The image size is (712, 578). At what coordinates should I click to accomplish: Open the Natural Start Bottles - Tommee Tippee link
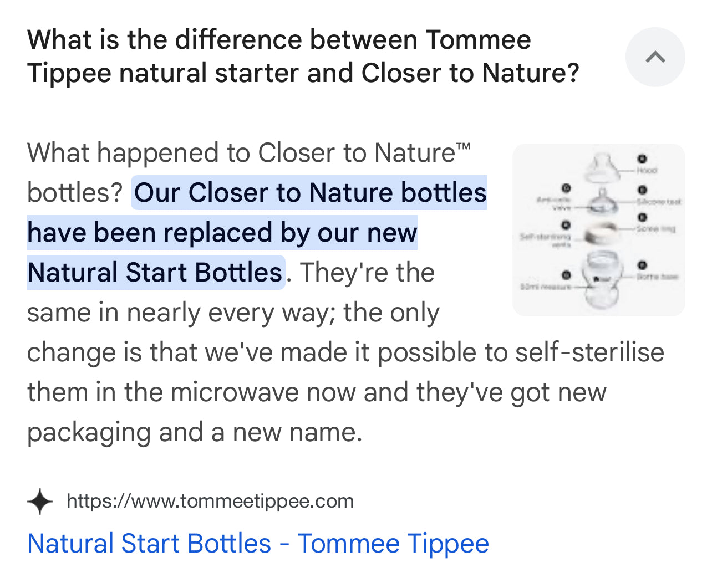258,544
